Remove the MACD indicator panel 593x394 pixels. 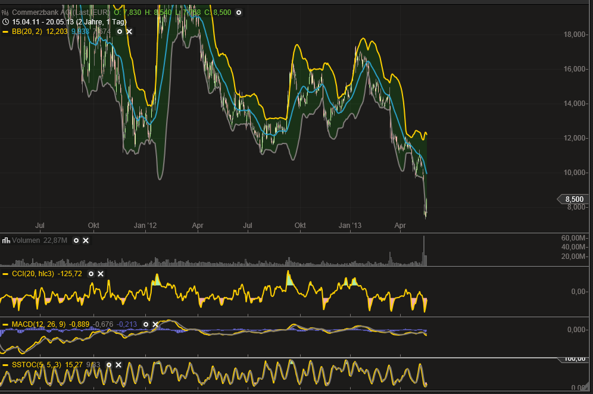pos(155,324)
